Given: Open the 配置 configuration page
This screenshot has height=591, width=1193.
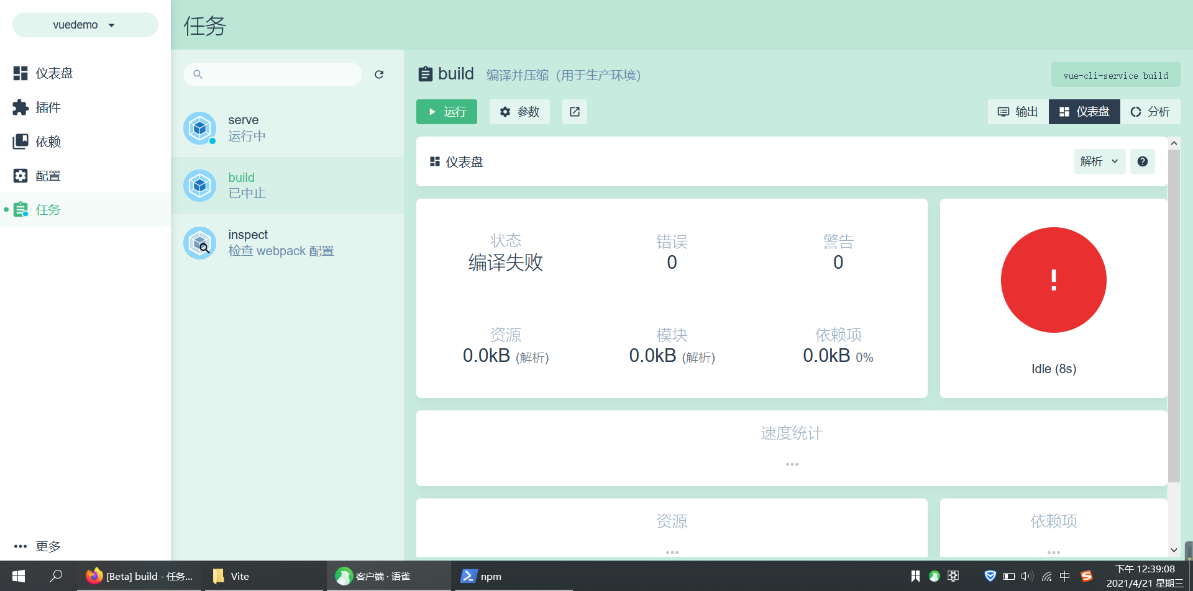Looking at the screenshot, I should (85, 176).
